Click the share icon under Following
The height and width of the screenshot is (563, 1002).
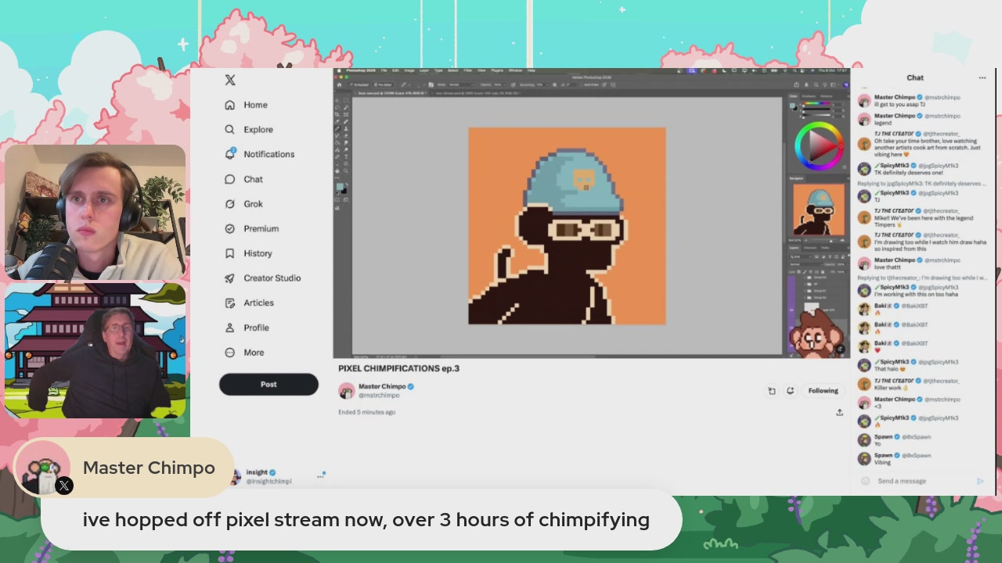pos(839,412)
